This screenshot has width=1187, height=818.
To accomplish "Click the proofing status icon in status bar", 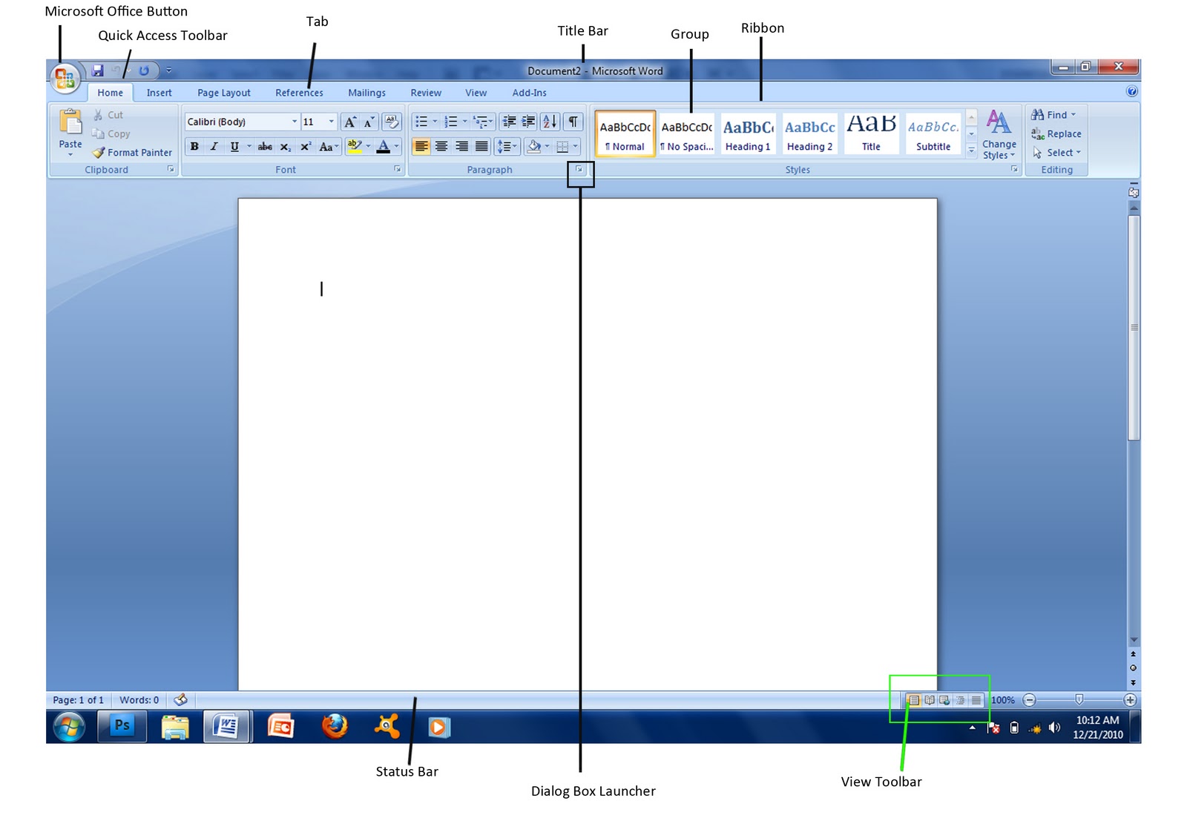I will pyautogui.click(x=180, y=699).
